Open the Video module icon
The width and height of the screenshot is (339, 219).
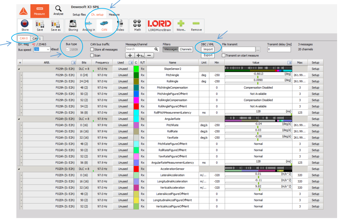(x=120, y=26)
